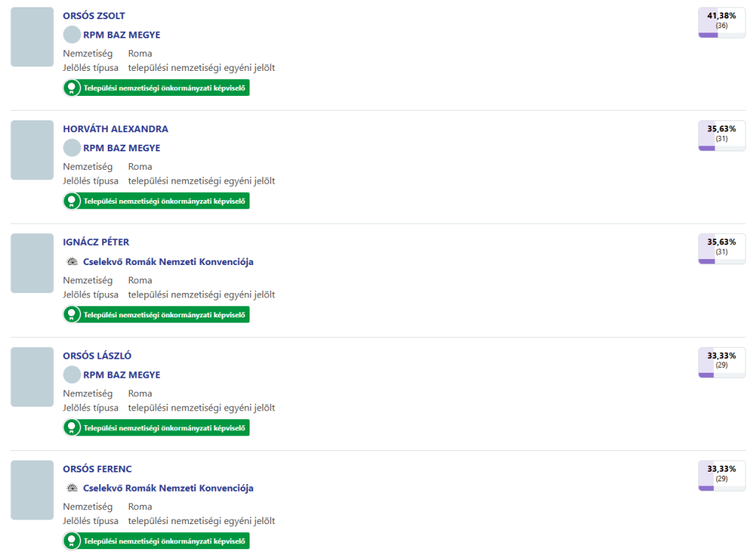The image size is (756, 558).
Task: Click the 41,38% vote result bar
Action: 721,22
